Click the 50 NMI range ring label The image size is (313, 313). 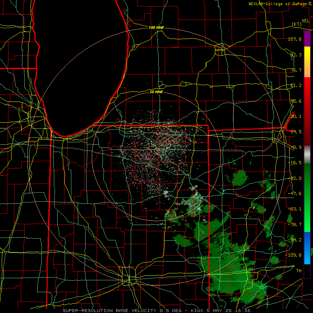[x=156, y=92]
